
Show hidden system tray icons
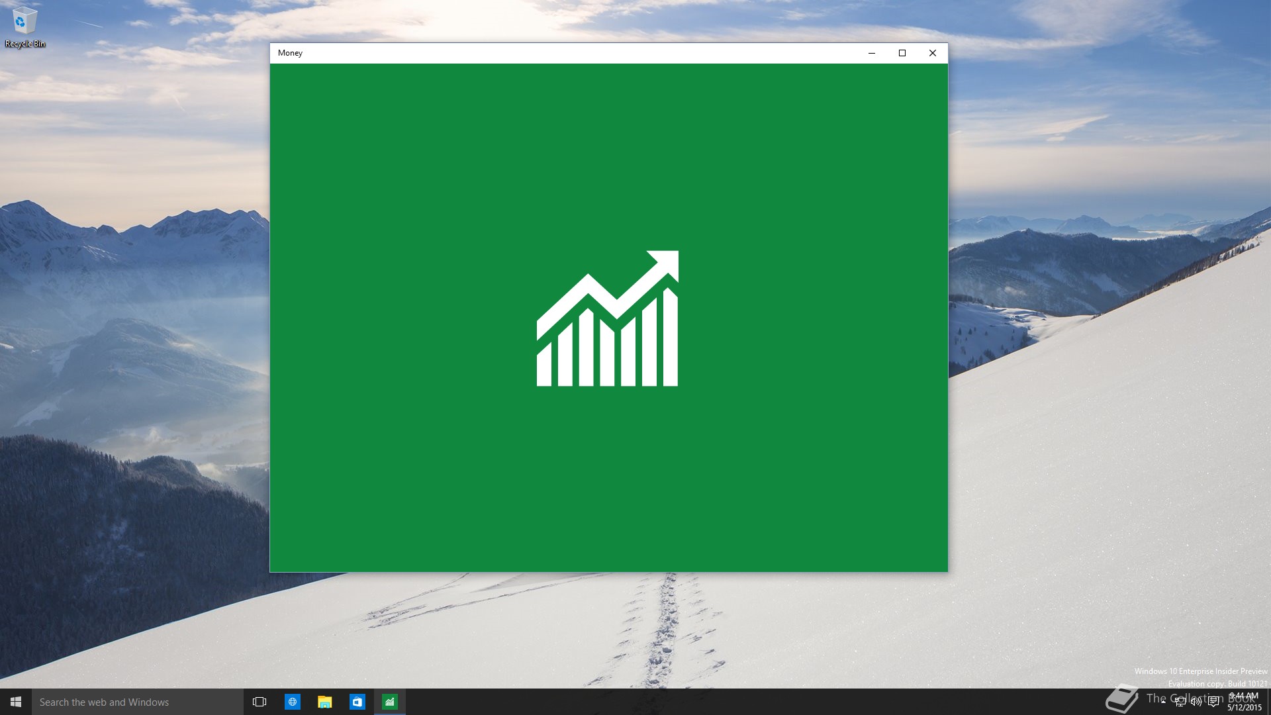pos(1163,702)
